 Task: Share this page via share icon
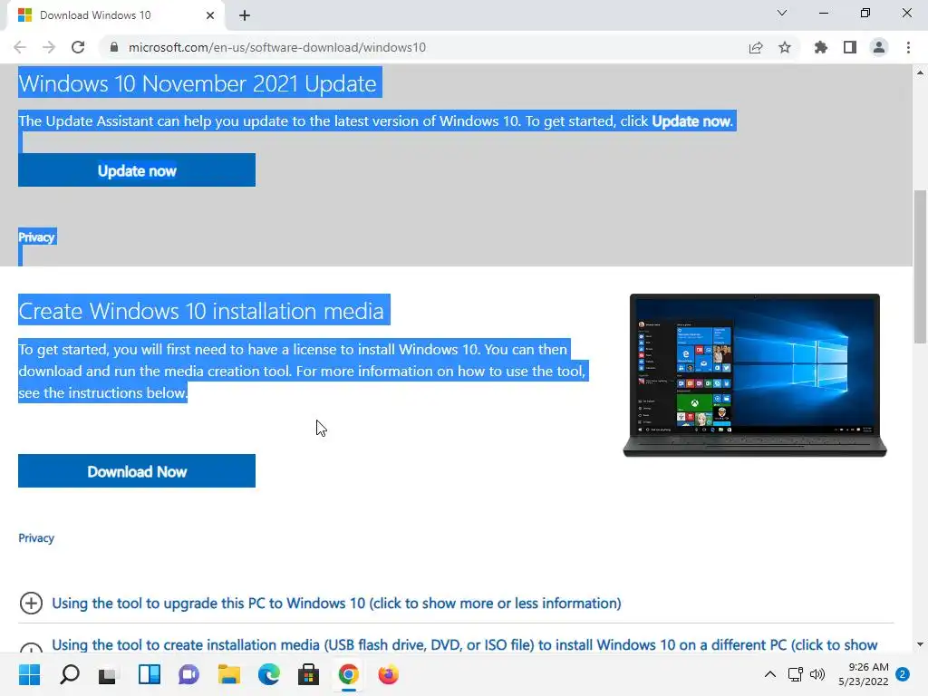(756, 47)
